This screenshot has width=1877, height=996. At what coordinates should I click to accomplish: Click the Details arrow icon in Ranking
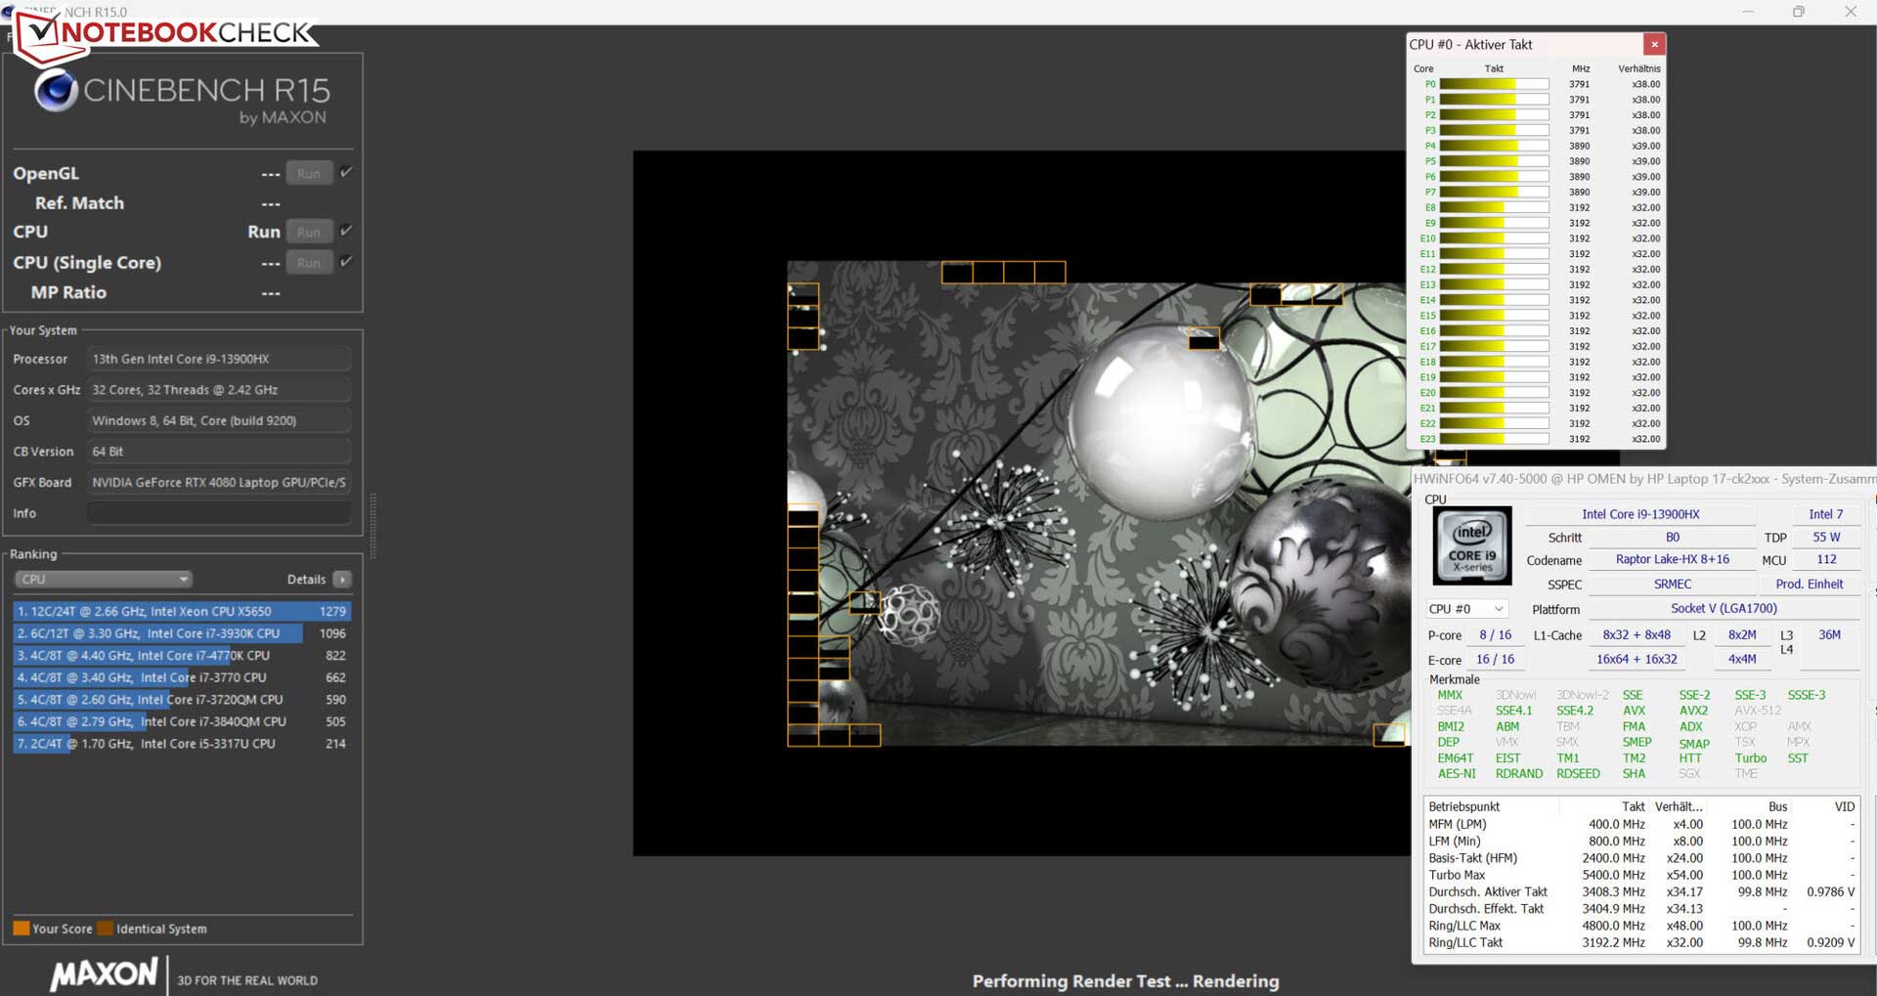342,580
